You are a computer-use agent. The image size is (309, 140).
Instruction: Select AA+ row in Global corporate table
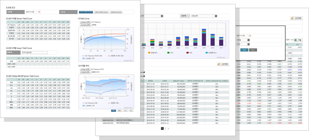click(x=38, y=85)
